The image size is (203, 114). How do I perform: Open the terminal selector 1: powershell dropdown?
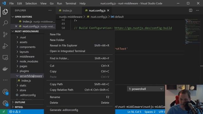146,89
